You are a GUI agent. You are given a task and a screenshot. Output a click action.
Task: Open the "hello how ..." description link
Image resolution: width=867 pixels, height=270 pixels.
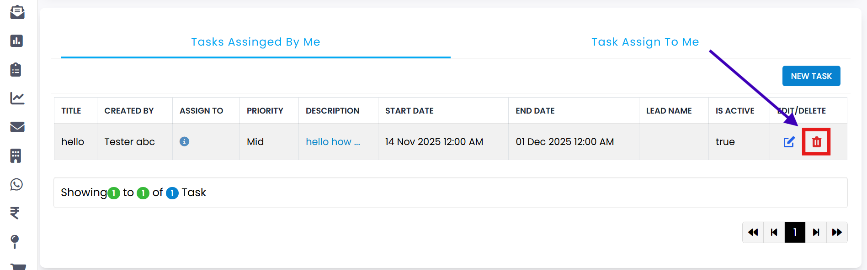pos(333,142)
